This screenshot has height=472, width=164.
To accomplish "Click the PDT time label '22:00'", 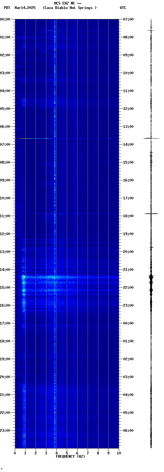I will click(5, 413).
